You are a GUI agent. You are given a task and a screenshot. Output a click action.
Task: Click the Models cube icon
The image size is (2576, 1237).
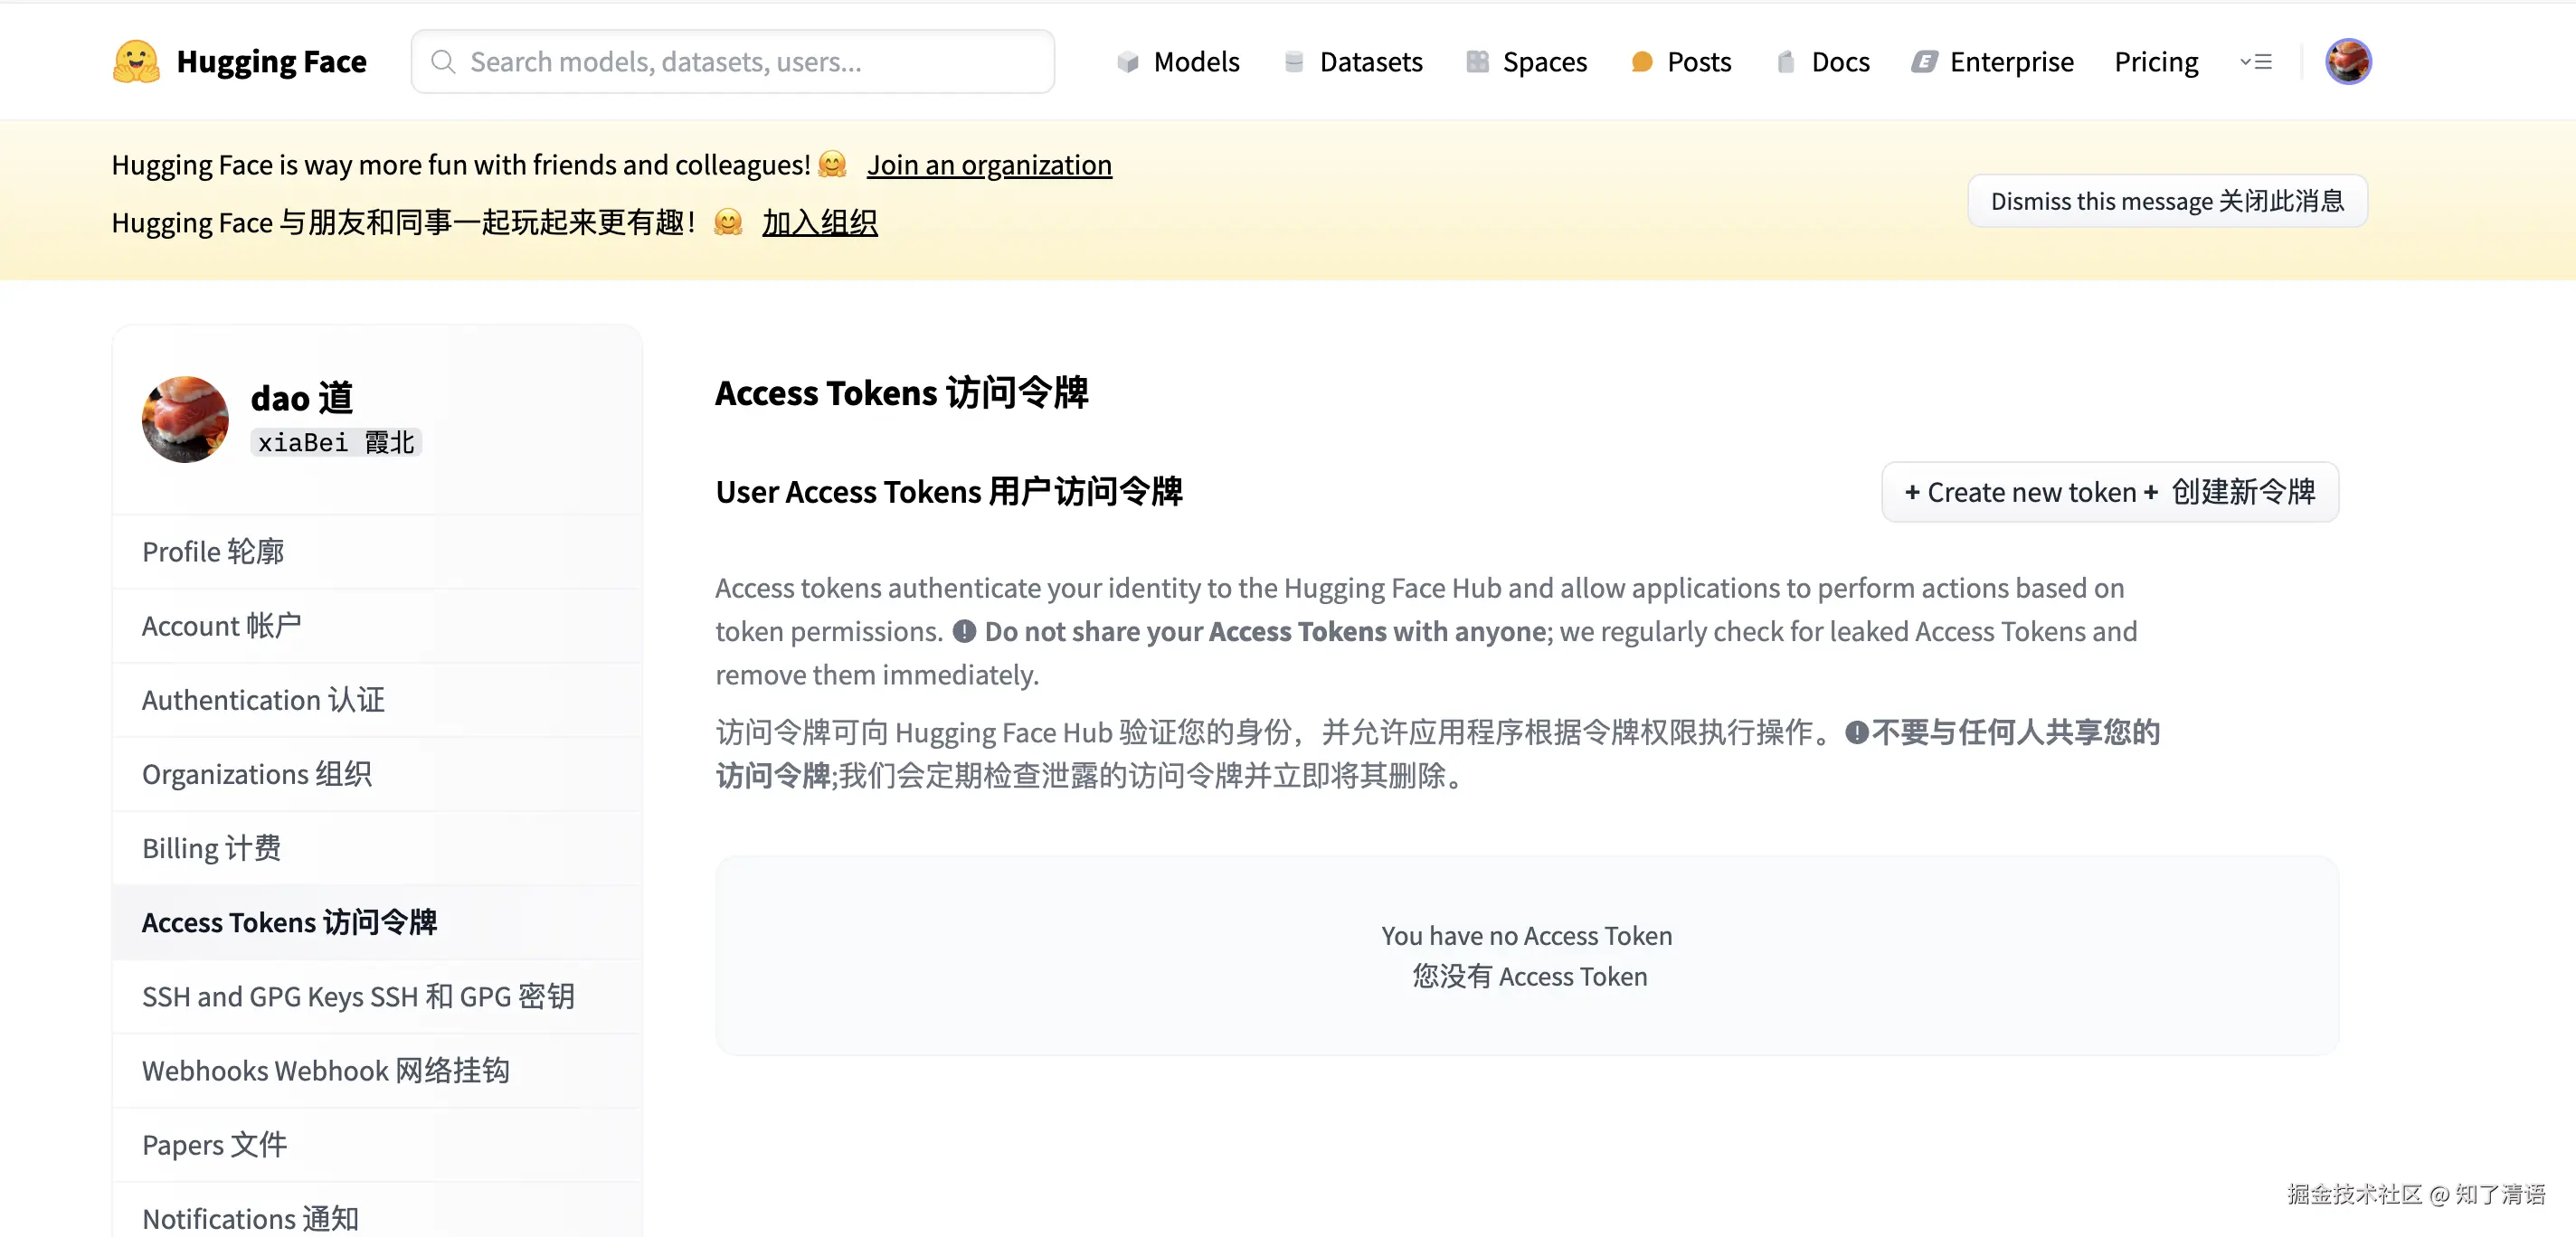click(x=1128, y=62)
